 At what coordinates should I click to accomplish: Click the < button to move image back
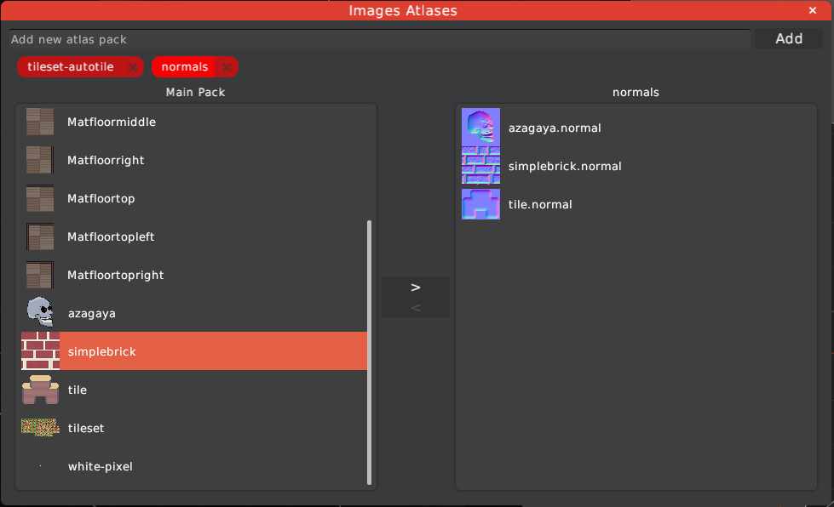pyautogui.click(x=416, y=308)
